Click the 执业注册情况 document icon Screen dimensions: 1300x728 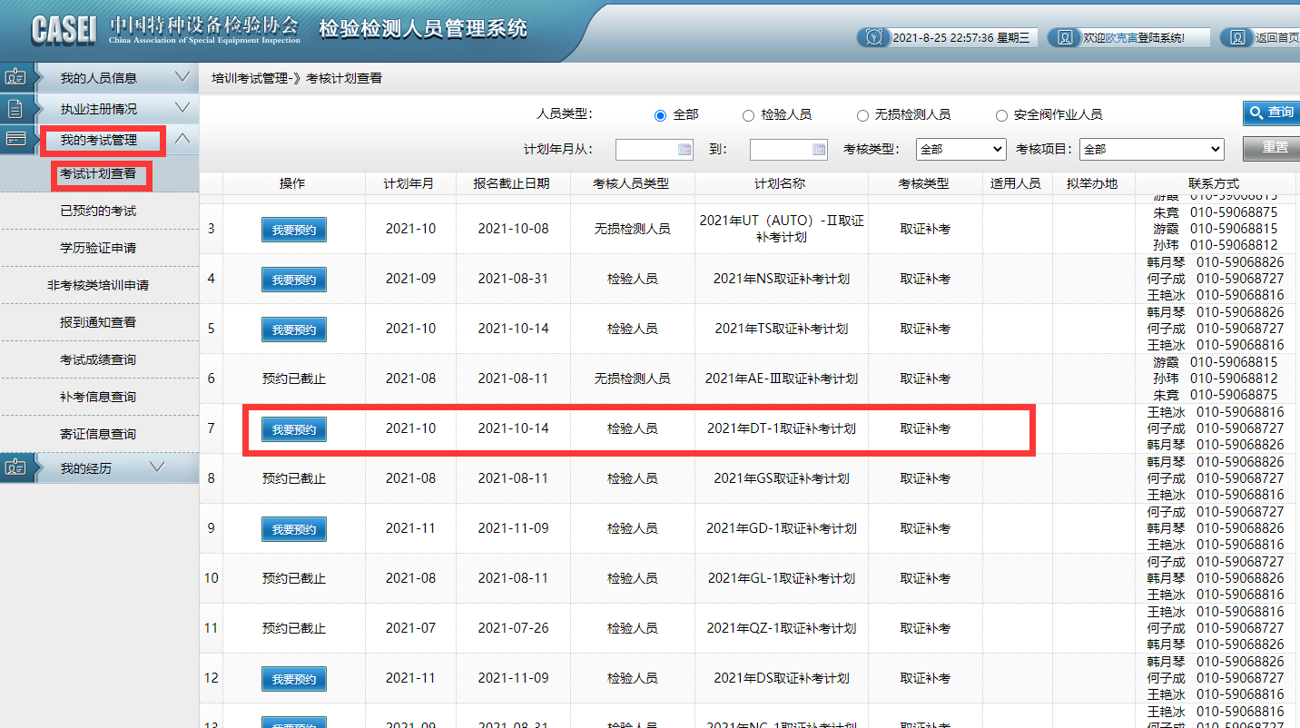(15, 109)
